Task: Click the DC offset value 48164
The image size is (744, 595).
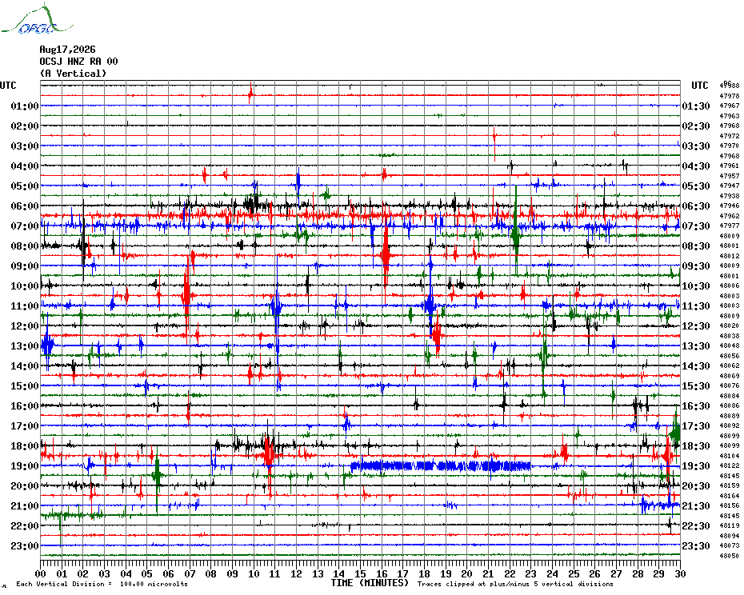Action: point(730,496)
